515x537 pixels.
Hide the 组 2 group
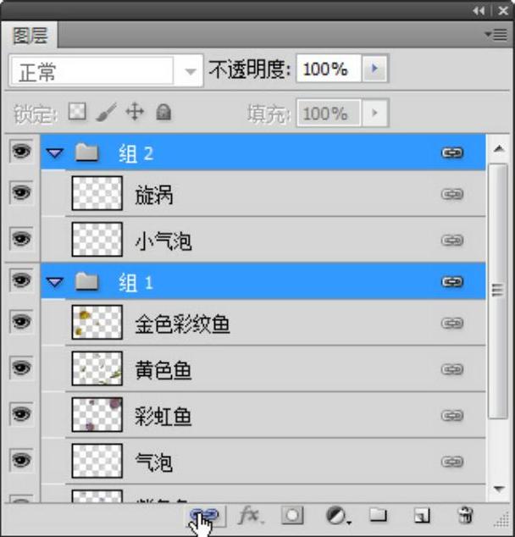click(20, 152)
